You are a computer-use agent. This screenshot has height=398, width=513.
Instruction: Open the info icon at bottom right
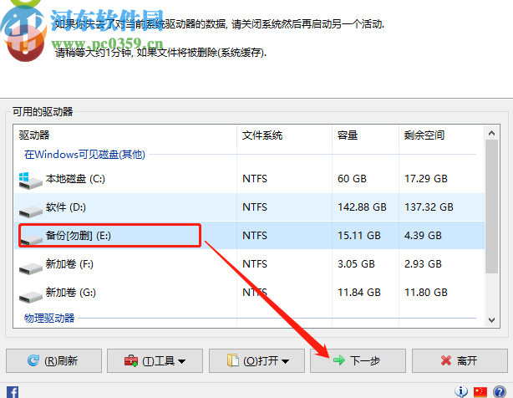point(461,391)
